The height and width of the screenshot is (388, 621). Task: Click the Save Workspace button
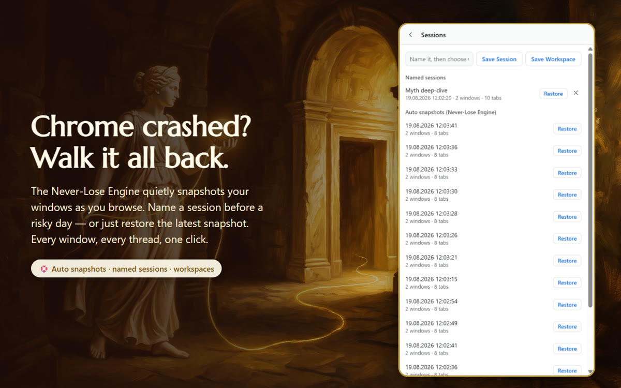click(x=553, y=59)
